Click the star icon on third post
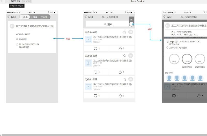207x136 pixels. [x=125, y=79]
